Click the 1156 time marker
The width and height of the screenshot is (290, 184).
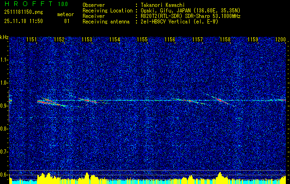pyautogui.click(x=170, y=40)
